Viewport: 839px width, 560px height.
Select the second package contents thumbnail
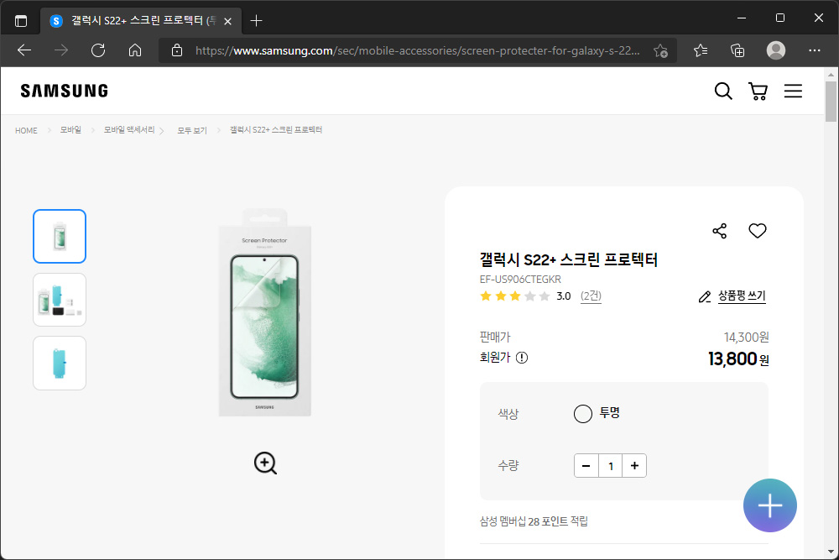(60, 300)
